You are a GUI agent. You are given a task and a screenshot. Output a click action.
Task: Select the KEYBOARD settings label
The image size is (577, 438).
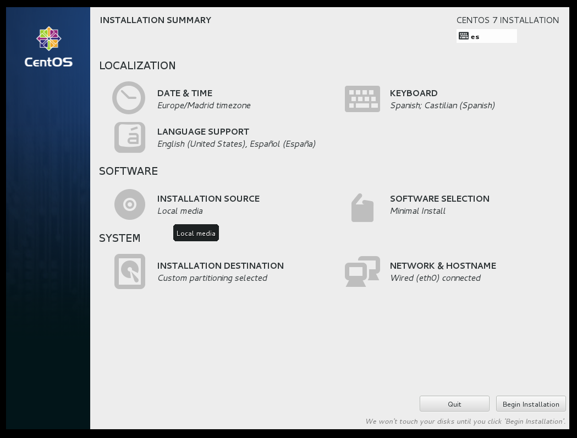[414, 93]
